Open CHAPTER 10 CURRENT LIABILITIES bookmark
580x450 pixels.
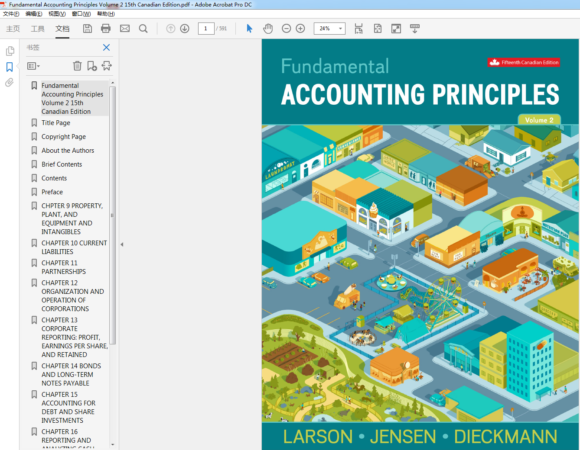[74, 247]
